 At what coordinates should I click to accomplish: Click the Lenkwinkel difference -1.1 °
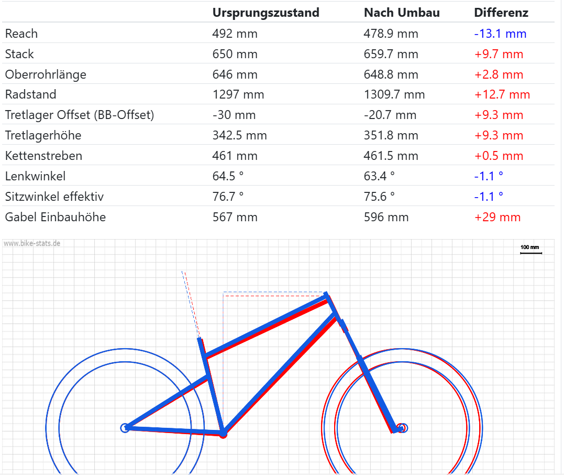489,177
